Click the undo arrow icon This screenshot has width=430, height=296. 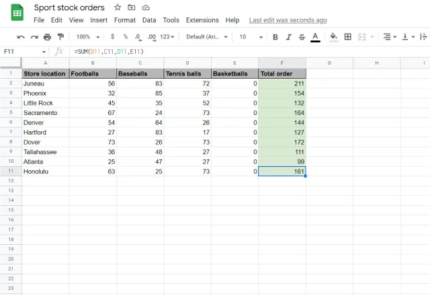[x=21, y=36]
